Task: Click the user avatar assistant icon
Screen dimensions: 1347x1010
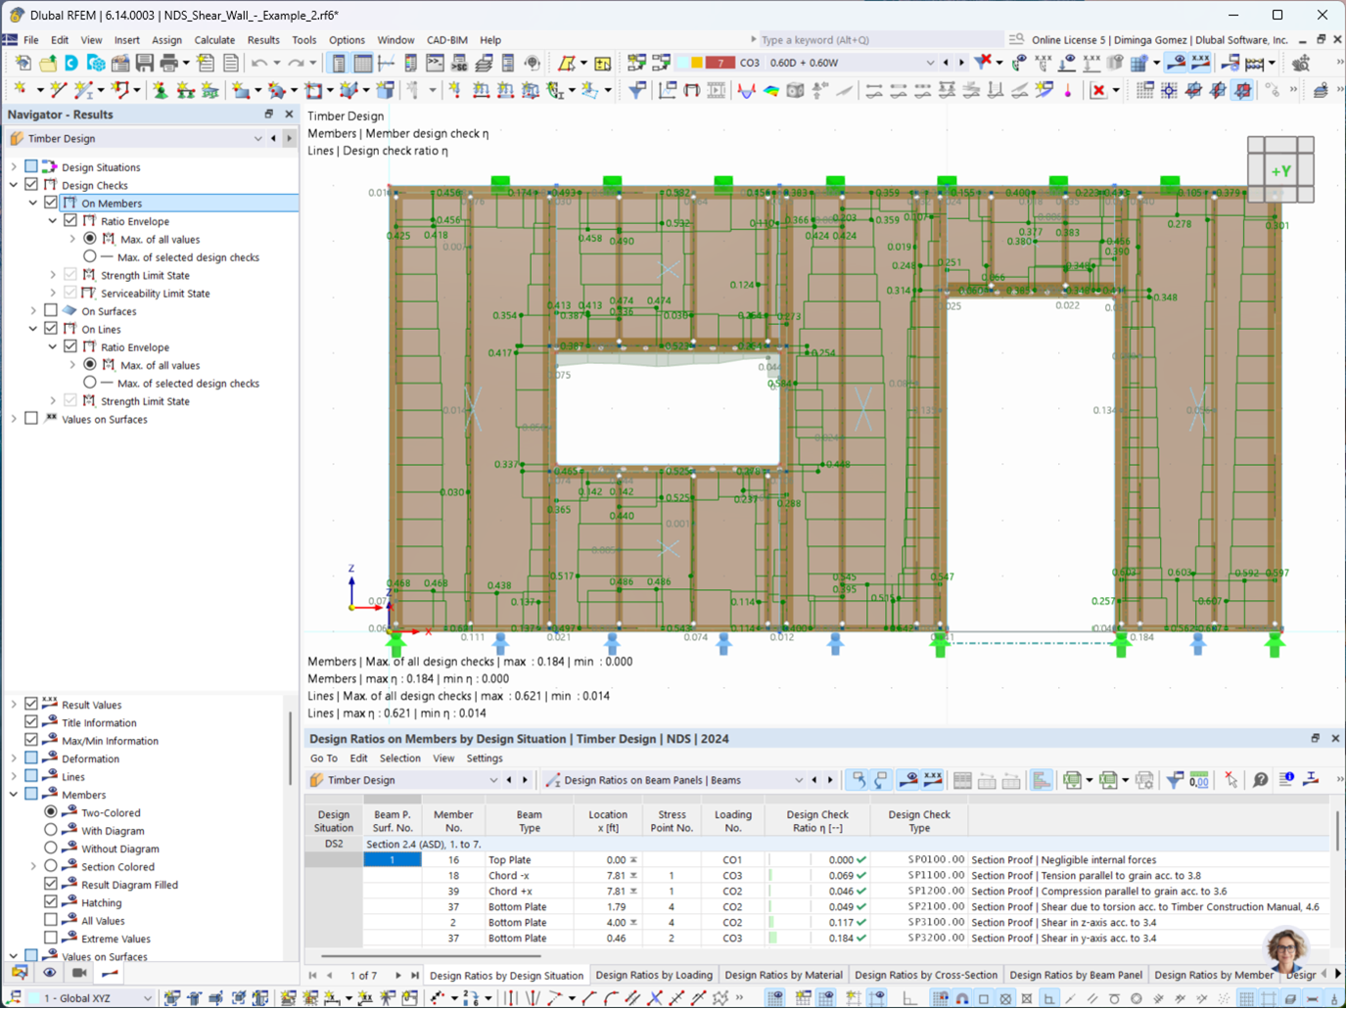Action: click(x=1286, y=948)
